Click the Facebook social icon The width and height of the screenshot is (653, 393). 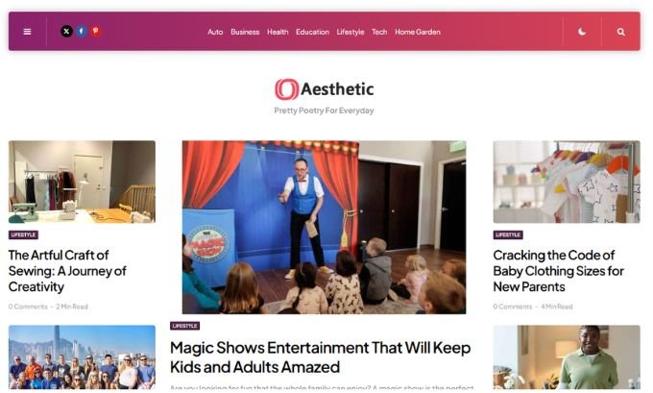82,32
